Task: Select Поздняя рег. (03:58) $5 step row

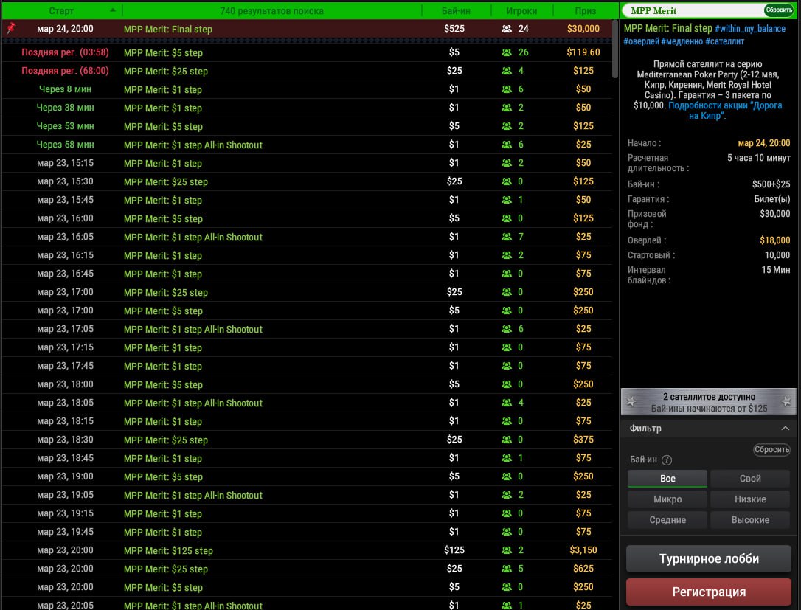Action: pos(307,52)
